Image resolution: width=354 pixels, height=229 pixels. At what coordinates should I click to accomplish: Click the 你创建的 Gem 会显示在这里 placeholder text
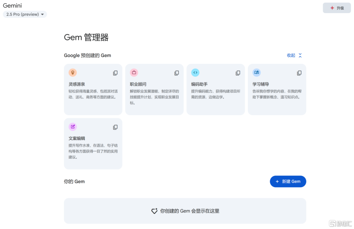(x=190, y=211)
